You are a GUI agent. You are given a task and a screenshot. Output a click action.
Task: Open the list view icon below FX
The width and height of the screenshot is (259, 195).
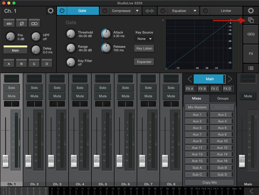(x=251, y=68)
